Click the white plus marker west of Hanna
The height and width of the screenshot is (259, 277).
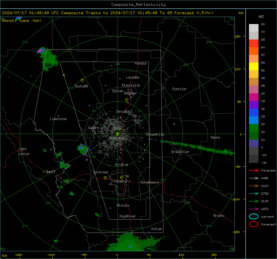click(174, 124)
